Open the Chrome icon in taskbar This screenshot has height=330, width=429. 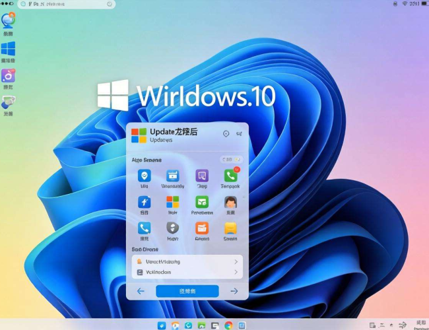point(228,325)
